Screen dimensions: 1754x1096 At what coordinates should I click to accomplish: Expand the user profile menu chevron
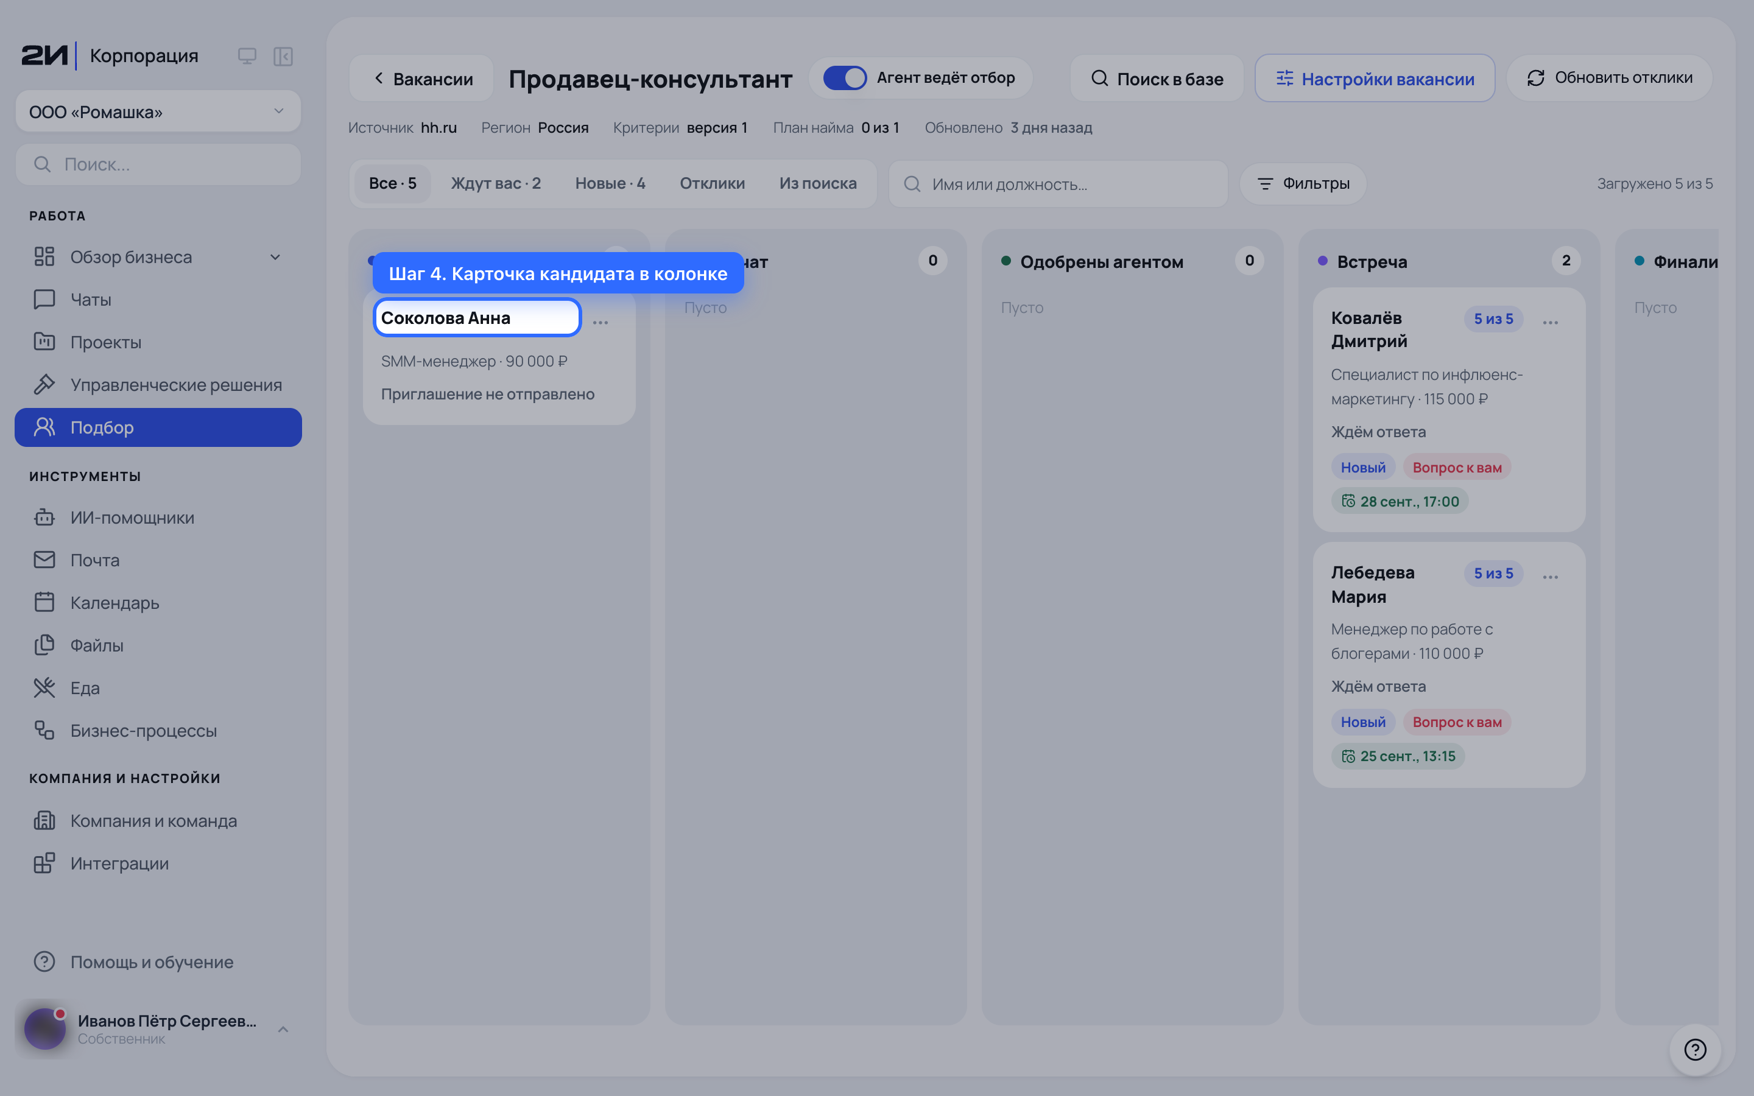click(283, 1029)
